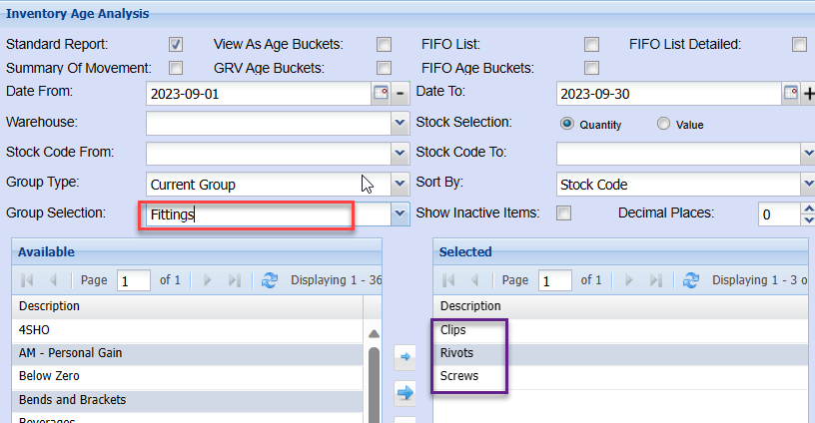815x423 pixels.
Task: Expand the Warehouse dropdown
Action: pos(399,124)
